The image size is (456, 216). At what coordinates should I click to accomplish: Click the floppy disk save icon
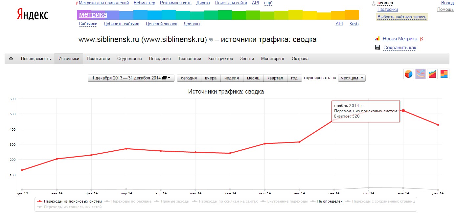[377, 48]
